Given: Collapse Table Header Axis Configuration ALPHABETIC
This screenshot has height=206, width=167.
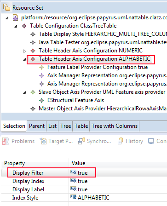Looking at the screenshot, I should tap(24, 59).
